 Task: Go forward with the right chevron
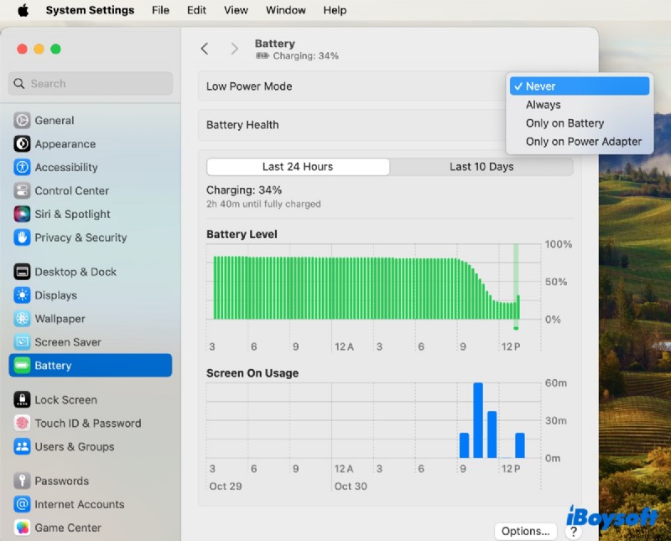pyautogui.click(x=234, y=49)
